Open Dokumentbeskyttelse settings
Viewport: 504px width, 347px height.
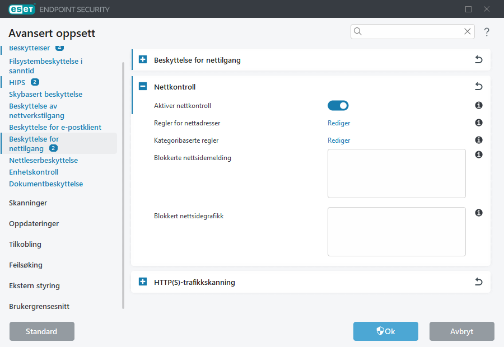(x=46, y=184)
